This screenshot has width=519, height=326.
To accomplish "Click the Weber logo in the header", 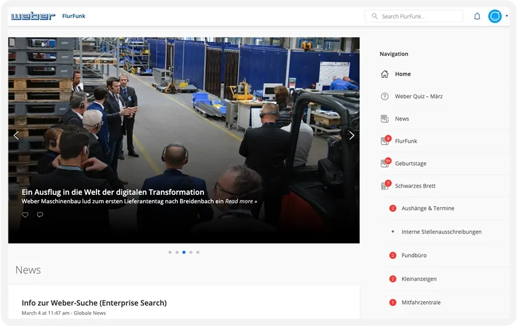I will pyautogui.click(x=33, y=16).
